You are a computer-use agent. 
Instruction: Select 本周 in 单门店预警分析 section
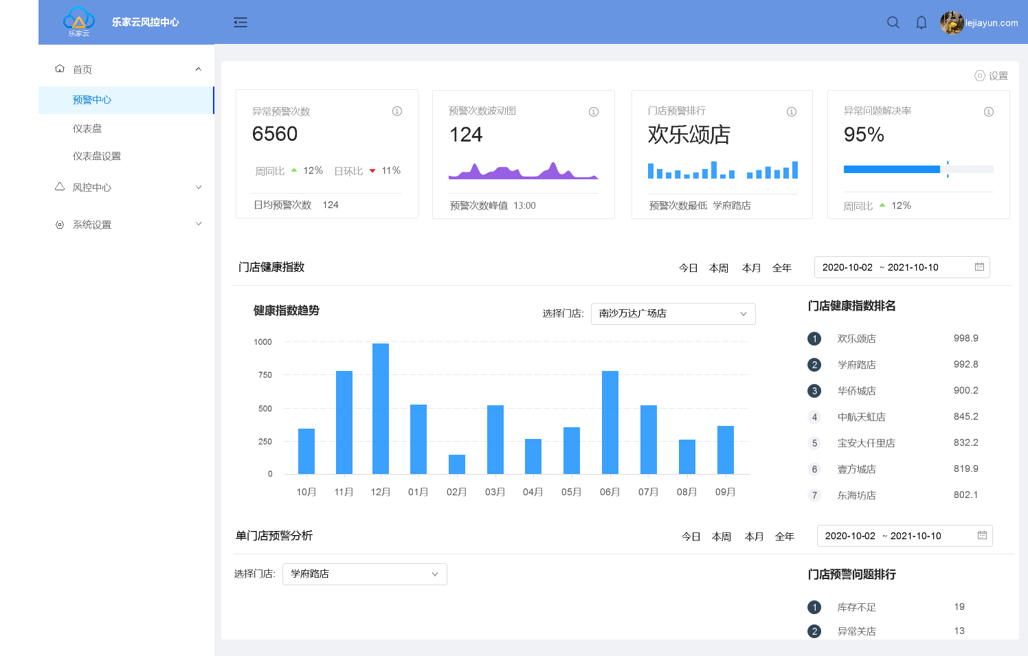coord(722,536)
